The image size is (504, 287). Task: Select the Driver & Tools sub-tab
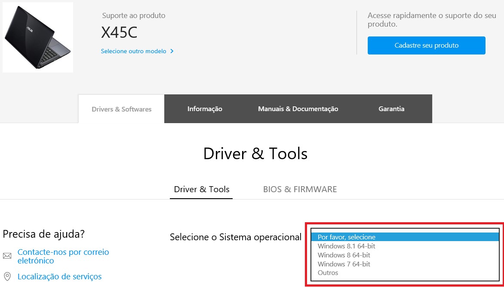202,189
